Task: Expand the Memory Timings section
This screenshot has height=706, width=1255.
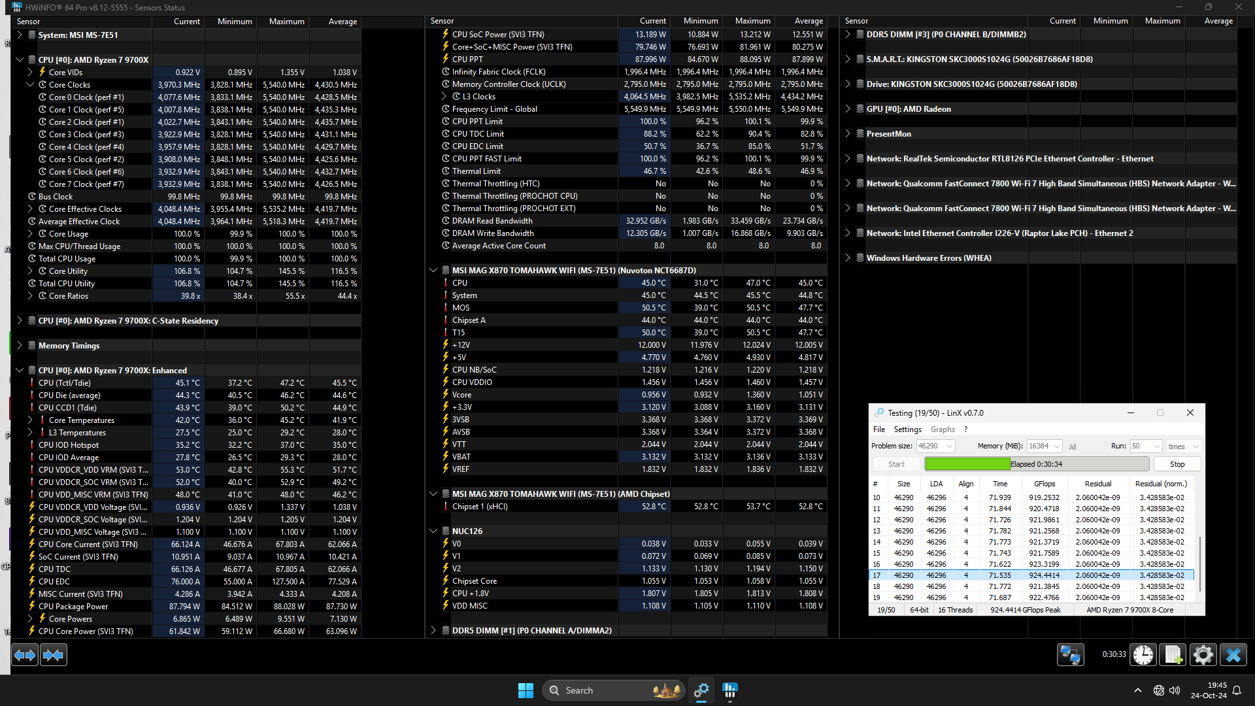Action: point(20,346)
